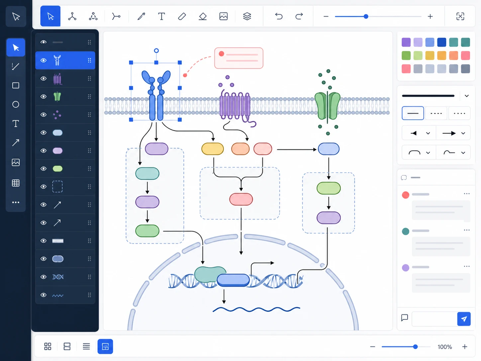Screen dimensions: 481x361
Task: Pick the dark blue color swatch
Action: tap(441, 42)
